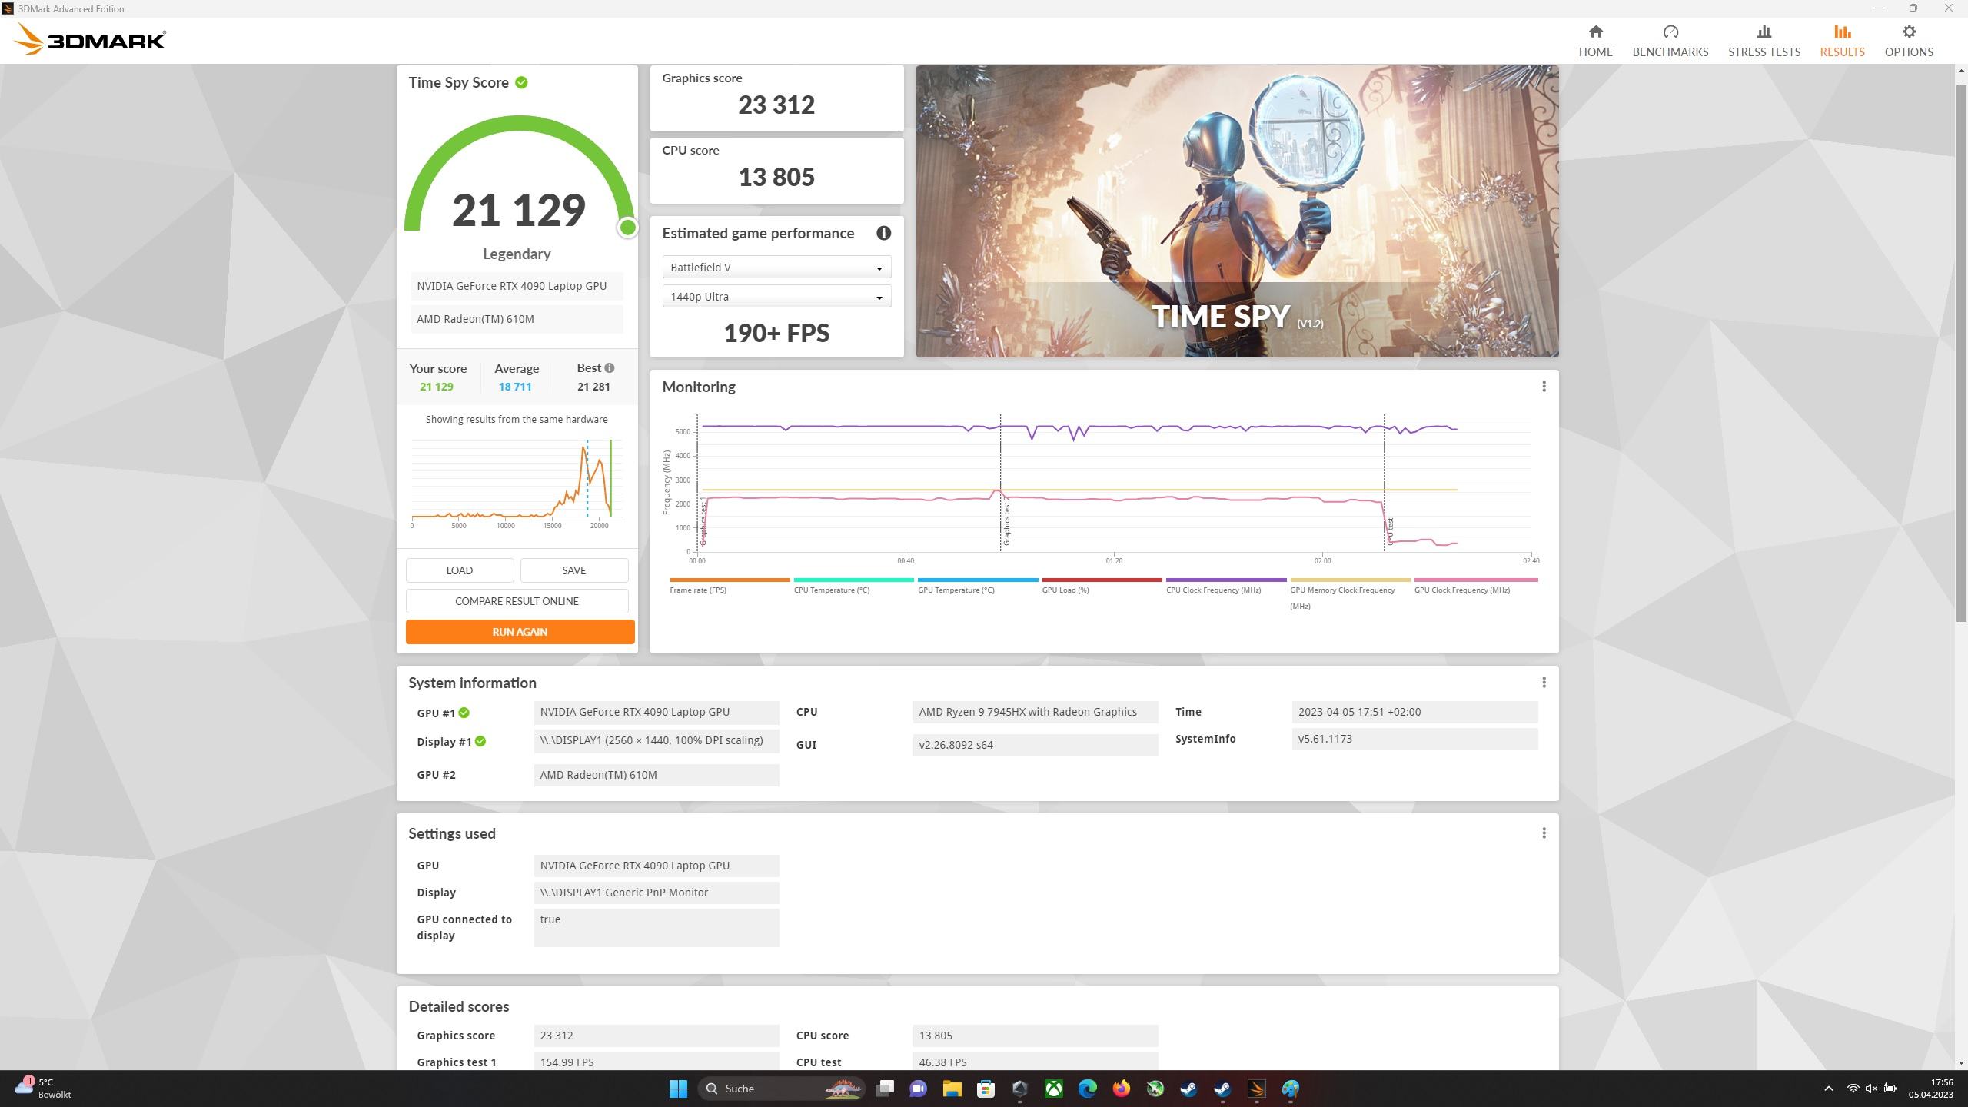Click the info icon next to Best
This screenshot has height=1107, width=1968.
[x=610, y=368]
